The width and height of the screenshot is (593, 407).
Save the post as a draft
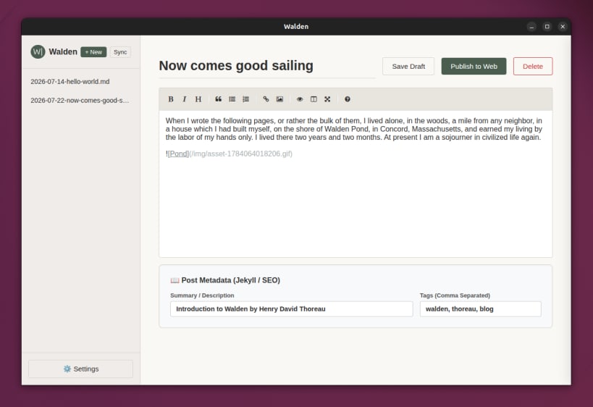click(x=408, y=66)
